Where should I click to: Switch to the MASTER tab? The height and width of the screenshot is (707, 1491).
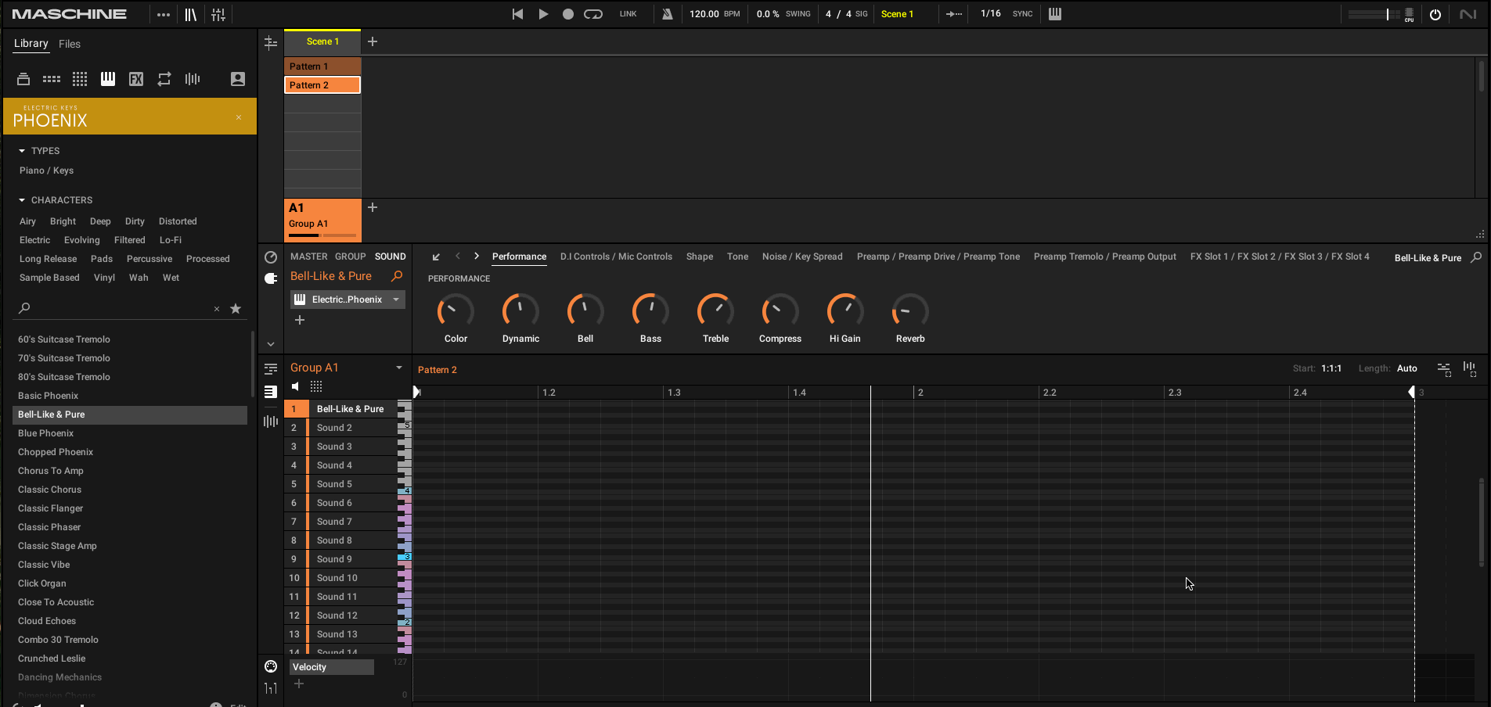308,257
